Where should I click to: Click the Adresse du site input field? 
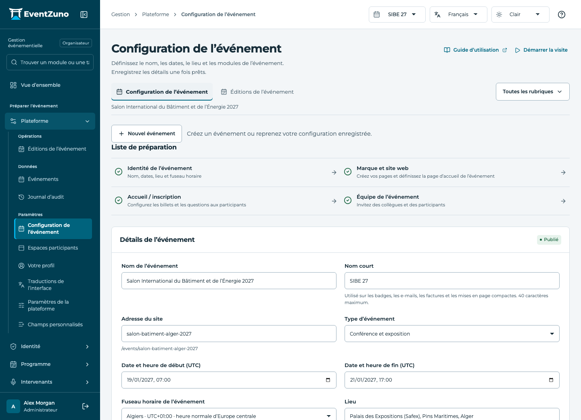pos(229,334)
